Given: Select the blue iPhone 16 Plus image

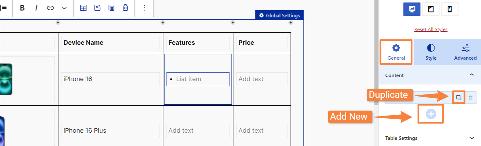Looking at the screenshot, I should [2, 130].
